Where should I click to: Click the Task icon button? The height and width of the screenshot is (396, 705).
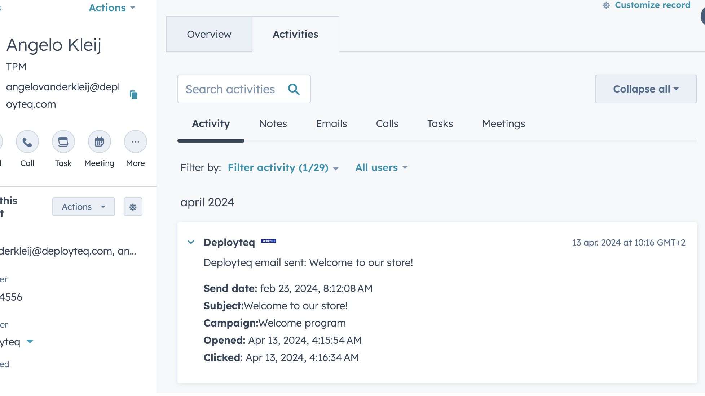[63, 142]
